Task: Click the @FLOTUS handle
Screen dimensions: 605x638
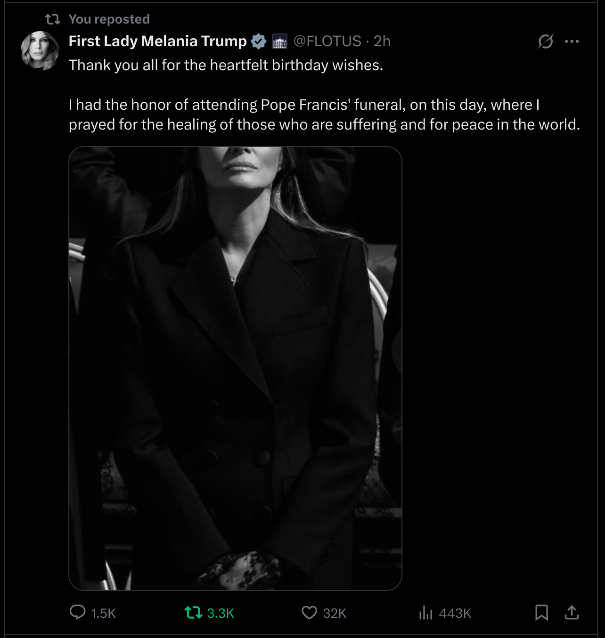Action: pyautogui.click(x=327, y=41)
